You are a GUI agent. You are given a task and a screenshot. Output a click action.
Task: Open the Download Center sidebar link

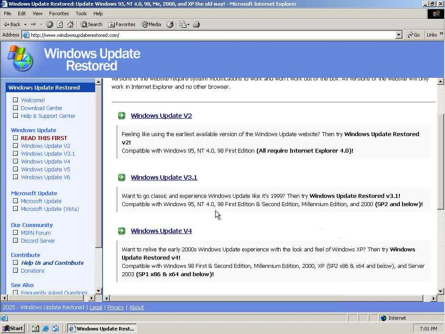point(41,108)
